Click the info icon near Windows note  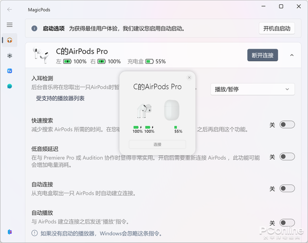click(x=35, y=233)
